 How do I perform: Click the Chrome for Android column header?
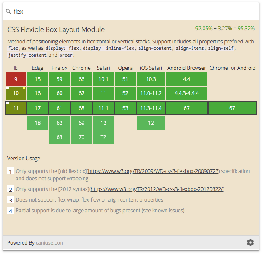pos(232,68)
